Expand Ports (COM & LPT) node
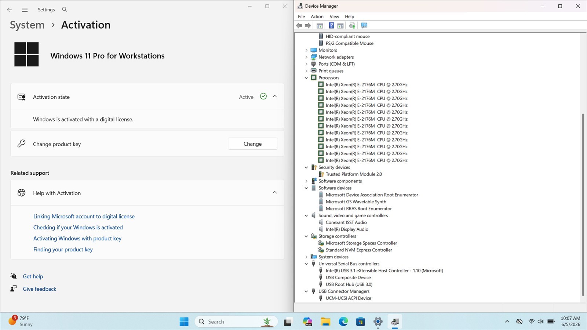587x330 pixels. pyautogui.click(x=306, y=64)
